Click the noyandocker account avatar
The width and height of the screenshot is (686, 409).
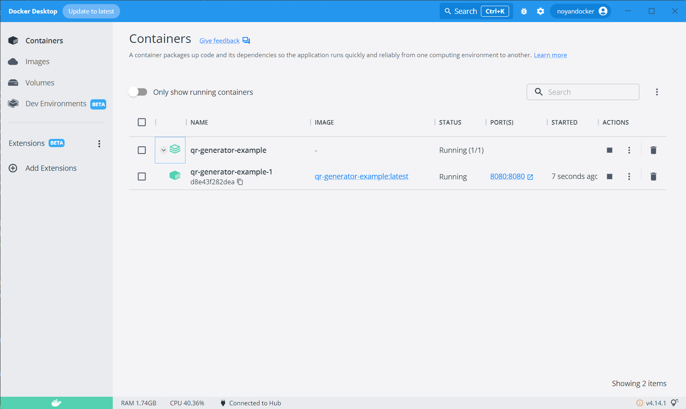click(603, 11)
